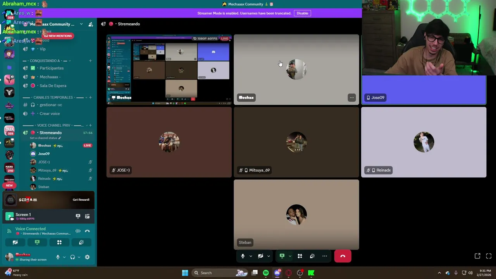Image resolution: width=496 pixels, height=279 pixels.
Task: Mute microphone in the user panel
Action: point(58,257)
